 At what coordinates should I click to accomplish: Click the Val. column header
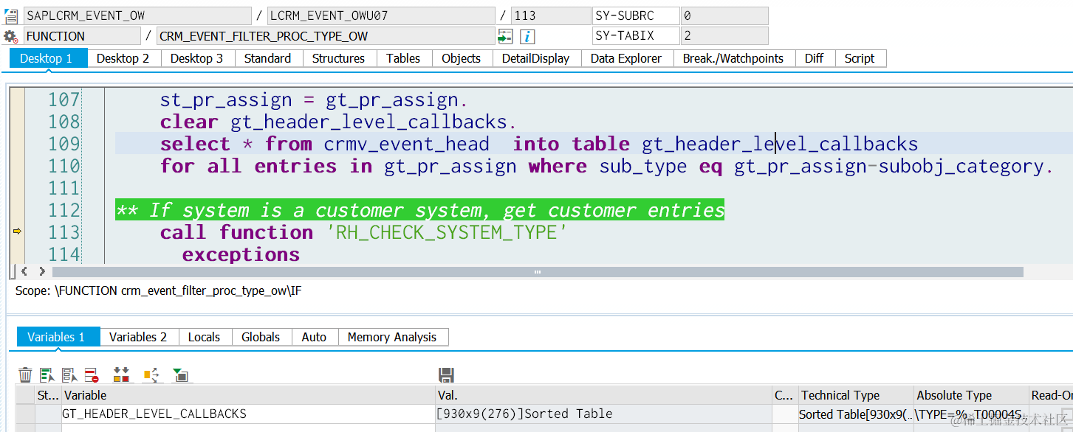tap(603, 395)
